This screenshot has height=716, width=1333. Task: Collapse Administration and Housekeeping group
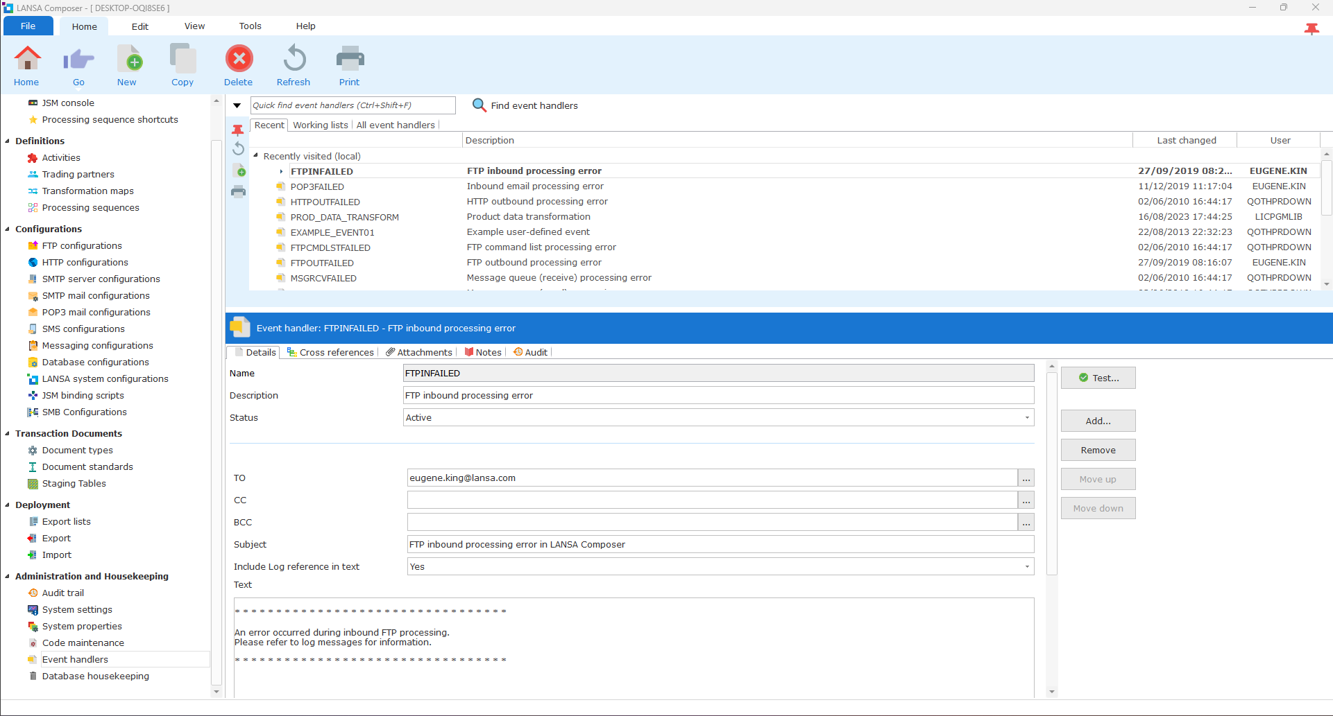coord(8,576)
